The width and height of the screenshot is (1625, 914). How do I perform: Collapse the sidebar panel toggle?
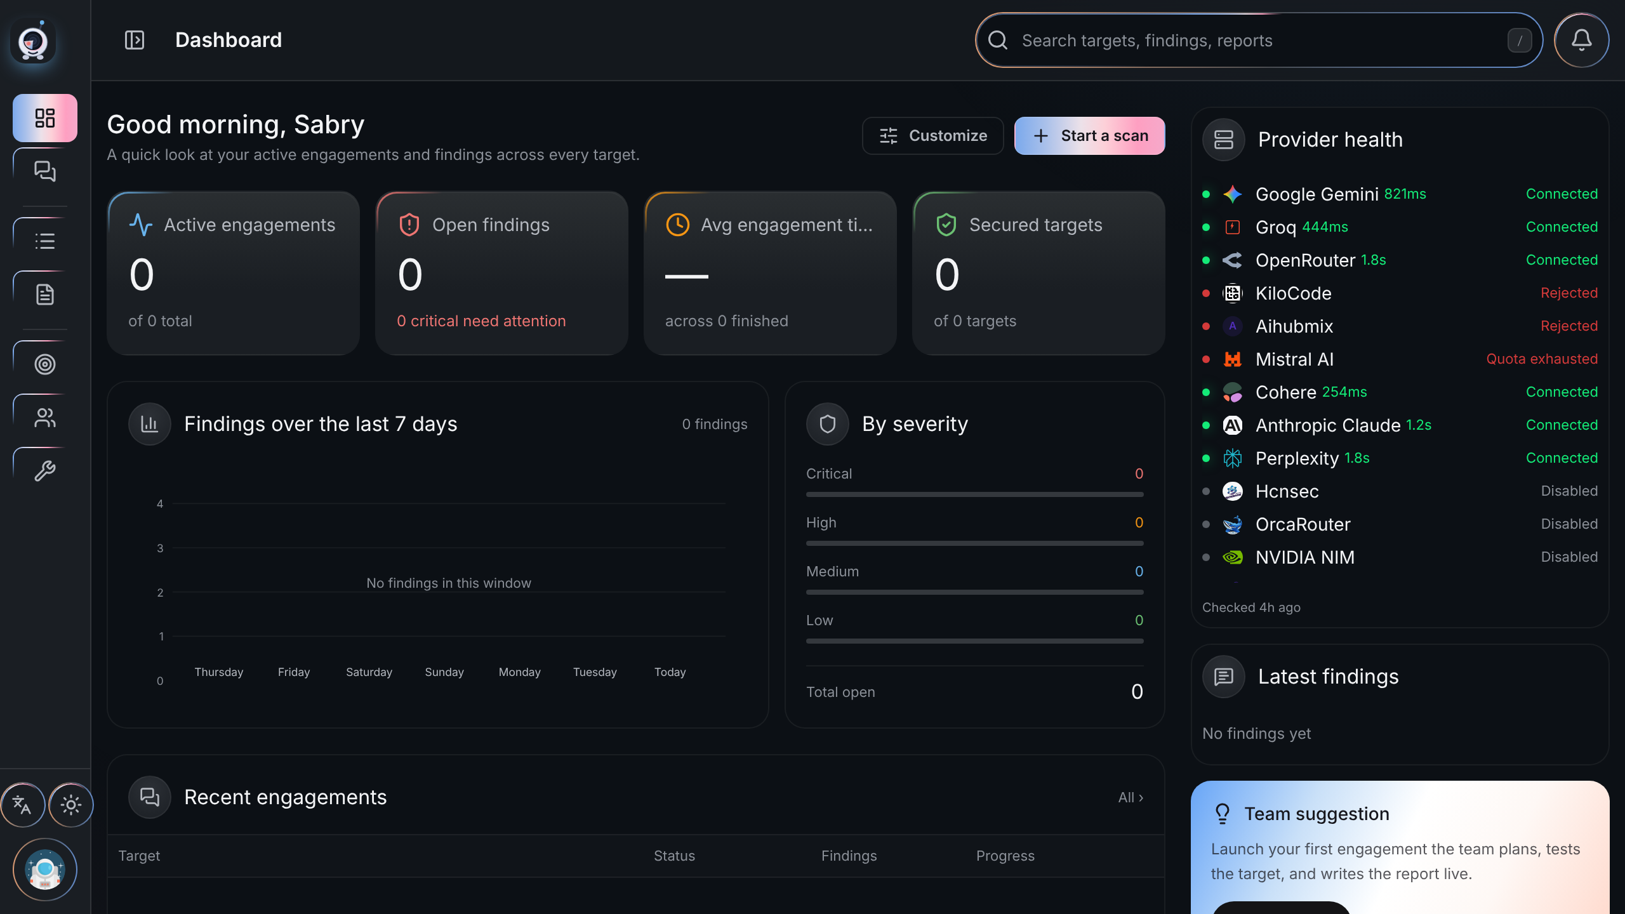click(x=135, y=40)
